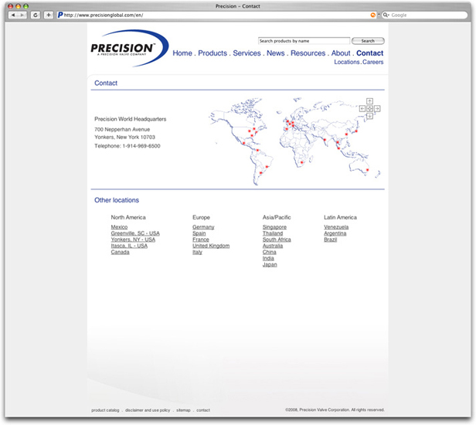Reload the page in the browser toolbar
Viewport: 476px width, 425px height.
[x=36, y=15]
